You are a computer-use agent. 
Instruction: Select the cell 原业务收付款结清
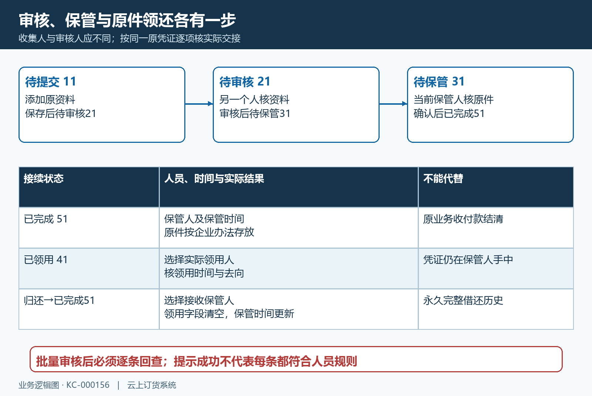pos(496,228)
